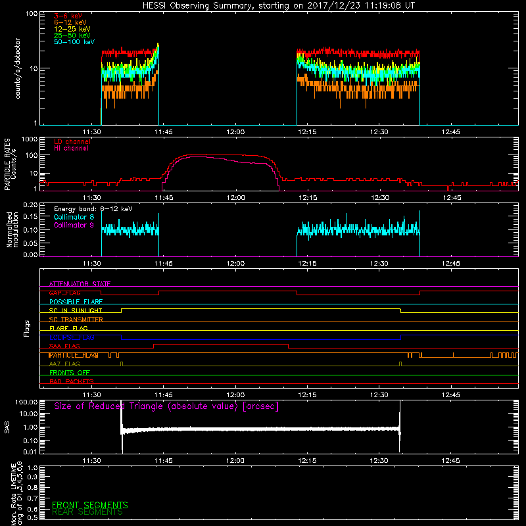The height and width of the screenshot is (526, 526).
Task: Click the 'ATTENUATOR_STATE' flag label
Action: 80,284
